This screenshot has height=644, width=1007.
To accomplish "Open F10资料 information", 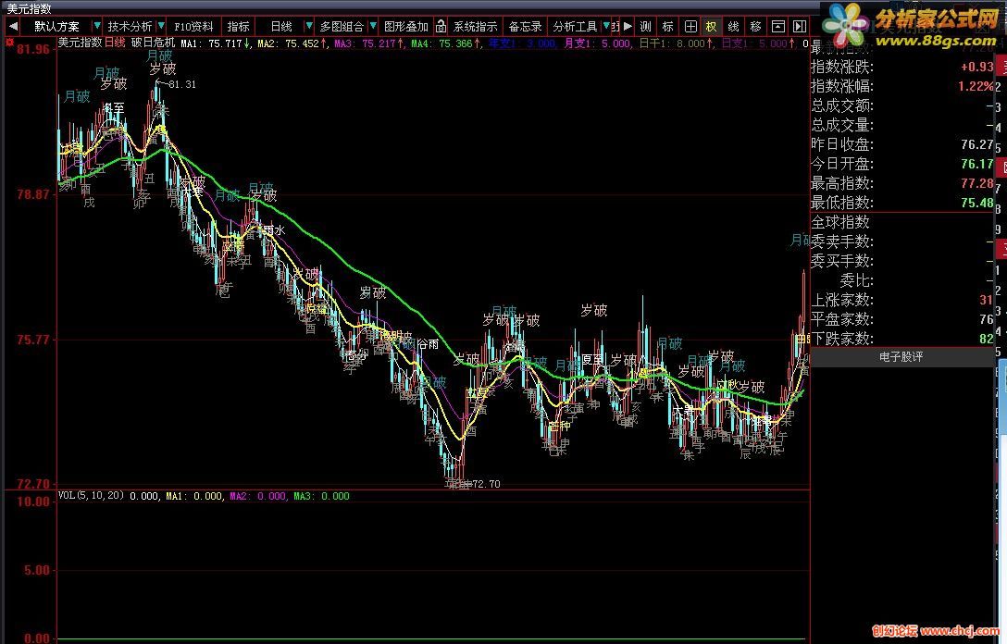I will click(193, 26).
